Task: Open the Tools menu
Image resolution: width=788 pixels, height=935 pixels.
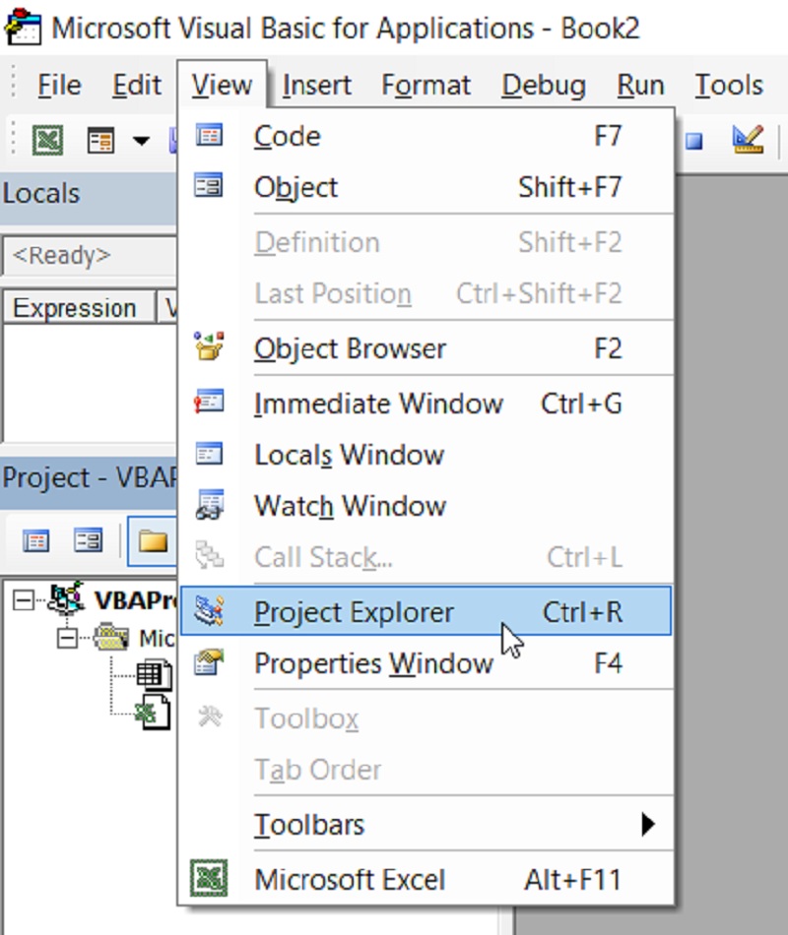Action: (x=728, y=86)
